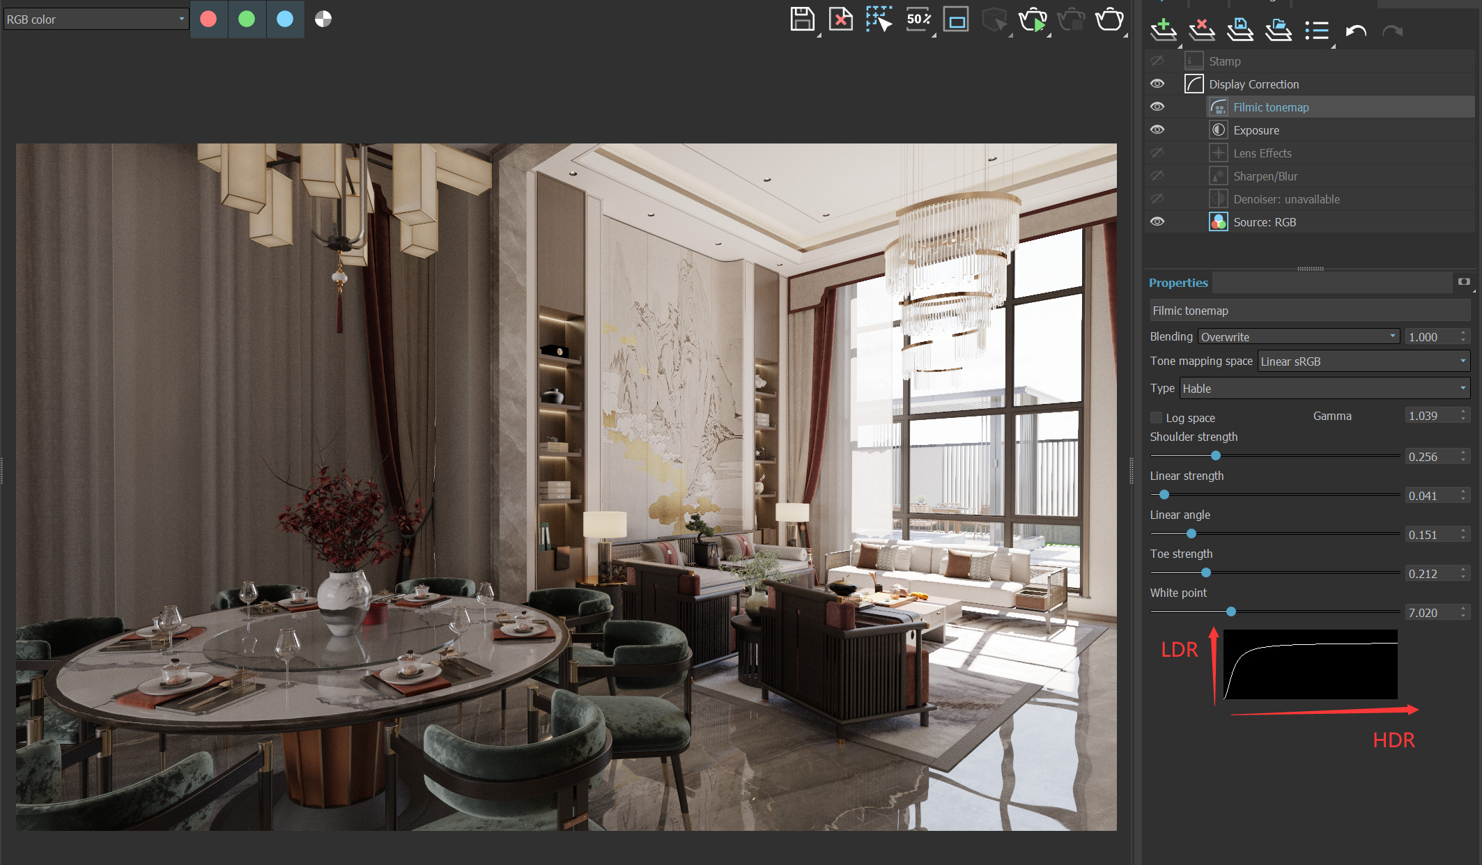1482x865 pixels.
Task: Switch to alpha/mono channel view
Action: 323,19
